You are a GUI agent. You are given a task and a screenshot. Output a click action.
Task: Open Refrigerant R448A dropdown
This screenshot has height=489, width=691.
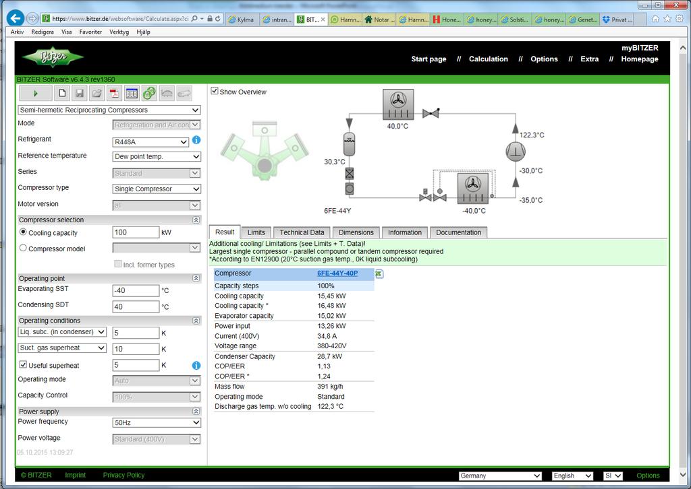150,142
